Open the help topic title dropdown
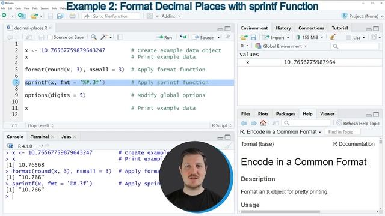 coord(280,132)
